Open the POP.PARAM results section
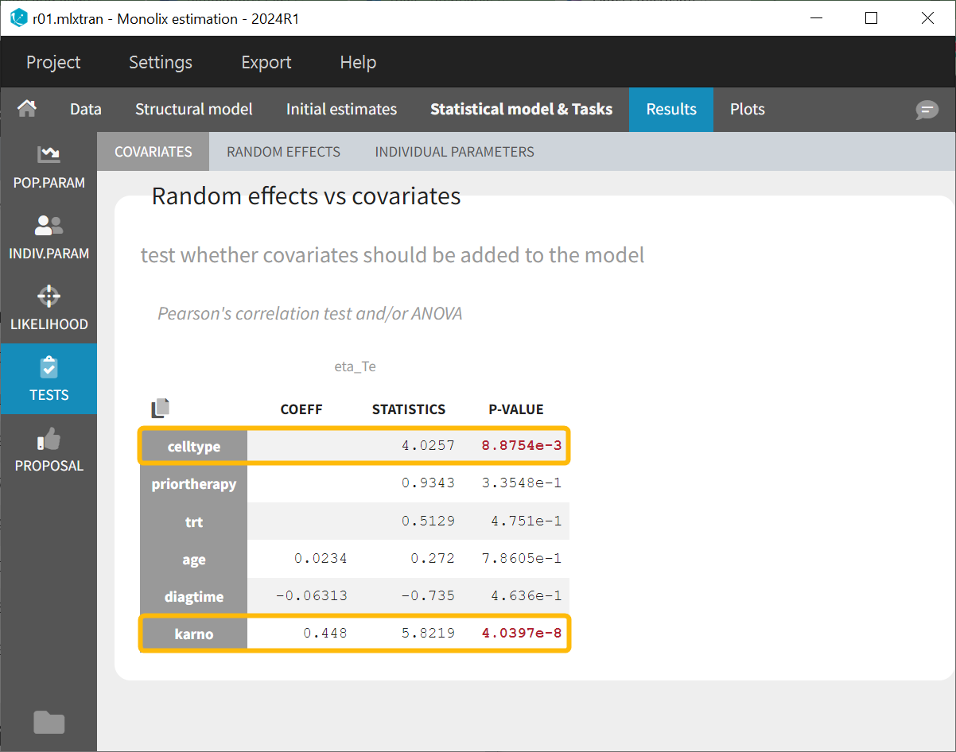 [49, 166]
